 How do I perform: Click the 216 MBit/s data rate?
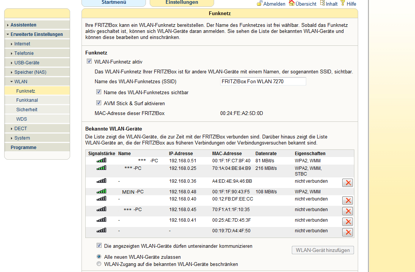pyautogui.click(x=266, y=168)
